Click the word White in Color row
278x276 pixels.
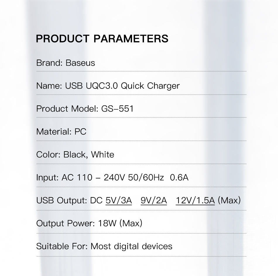[102, 155]
